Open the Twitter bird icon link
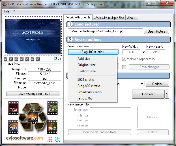The width and height of the screenshot is (176, 146). click(x=58, y=139)
